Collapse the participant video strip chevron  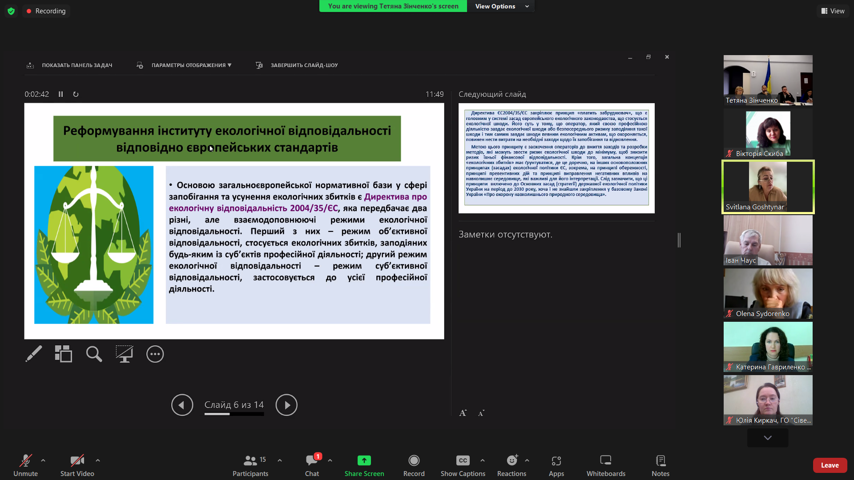click(767, 438)
